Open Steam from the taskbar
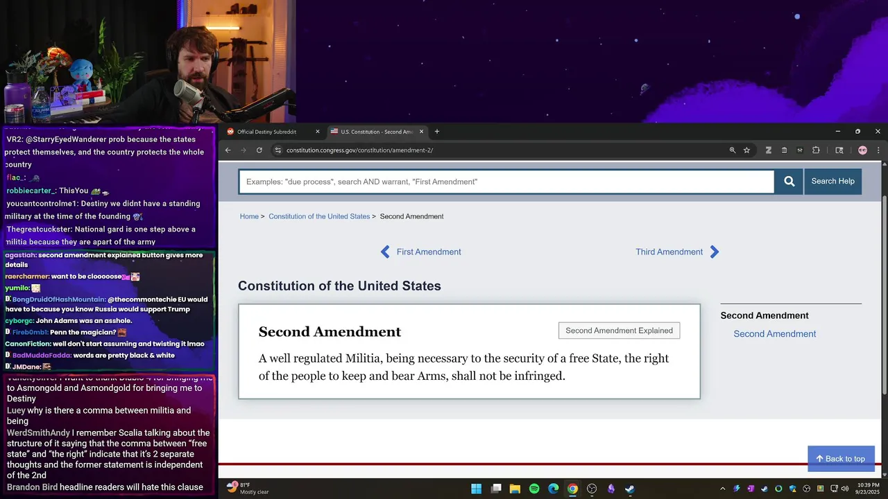The image size is (888, 499). pyautogui.click(x=629, y=489)
